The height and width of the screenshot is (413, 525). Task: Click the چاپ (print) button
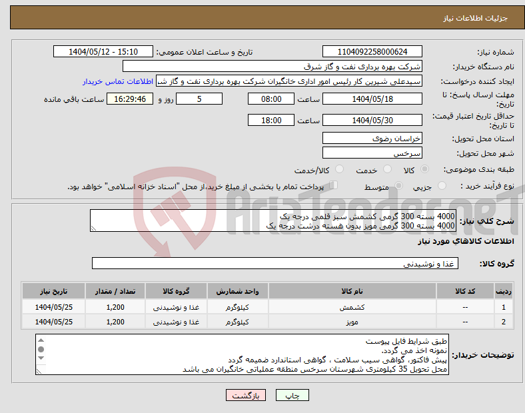292,395
